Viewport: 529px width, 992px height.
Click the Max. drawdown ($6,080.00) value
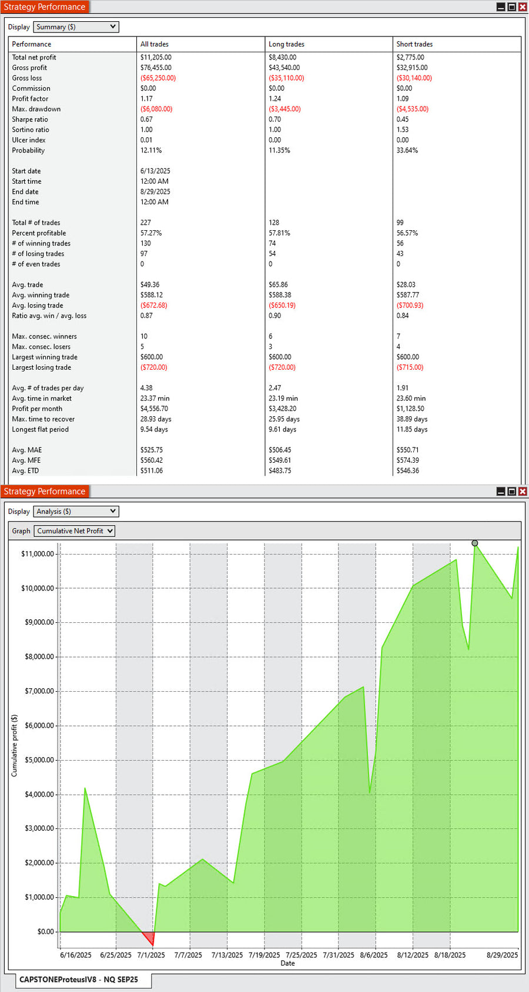point(156,109)
